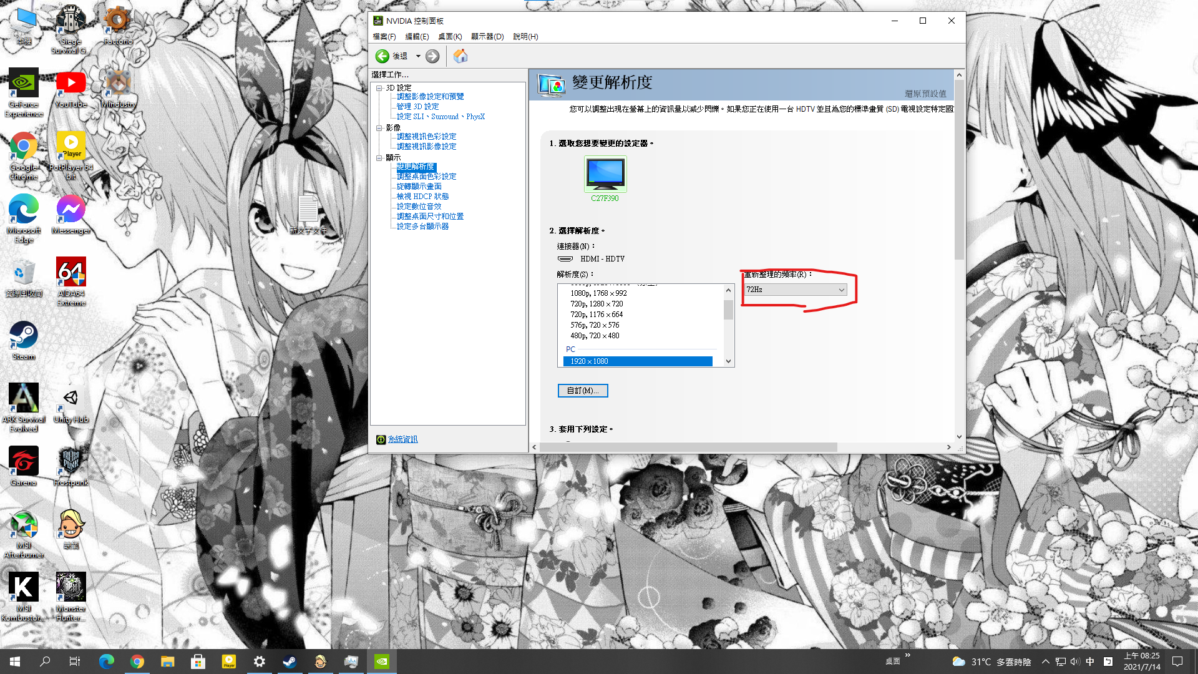Viewport: 1198px width, 674px height.
Task: Collapse the 3D 設定 tree node
Action: click(379, 88)
